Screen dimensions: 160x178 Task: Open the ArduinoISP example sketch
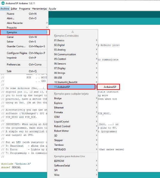click(108, 87)
